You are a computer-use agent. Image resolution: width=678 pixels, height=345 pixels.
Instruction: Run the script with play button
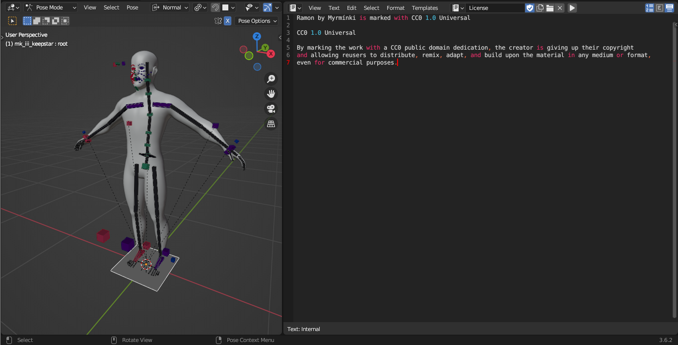(x=572, y=8)
